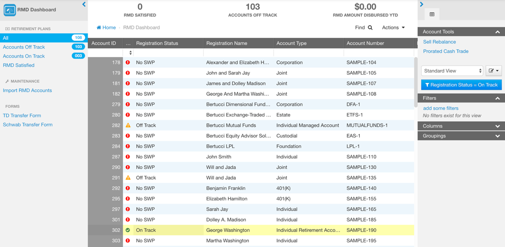Click the red alert icon for account 283
The height and width of the screenshot is (247, 505).
128,136
